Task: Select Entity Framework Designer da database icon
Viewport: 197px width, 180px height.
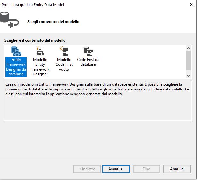Action: click(16, 51)
